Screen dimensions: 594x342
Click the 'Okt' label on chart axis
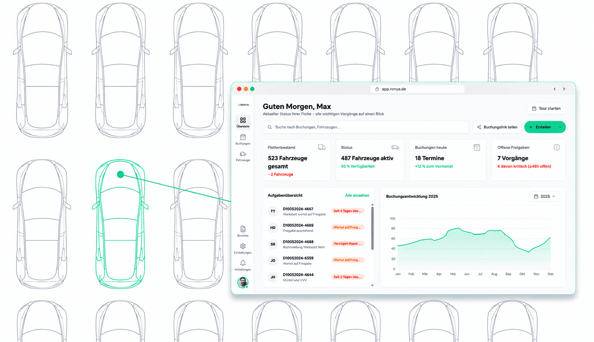pyautogui.click(x=522, y=274)
